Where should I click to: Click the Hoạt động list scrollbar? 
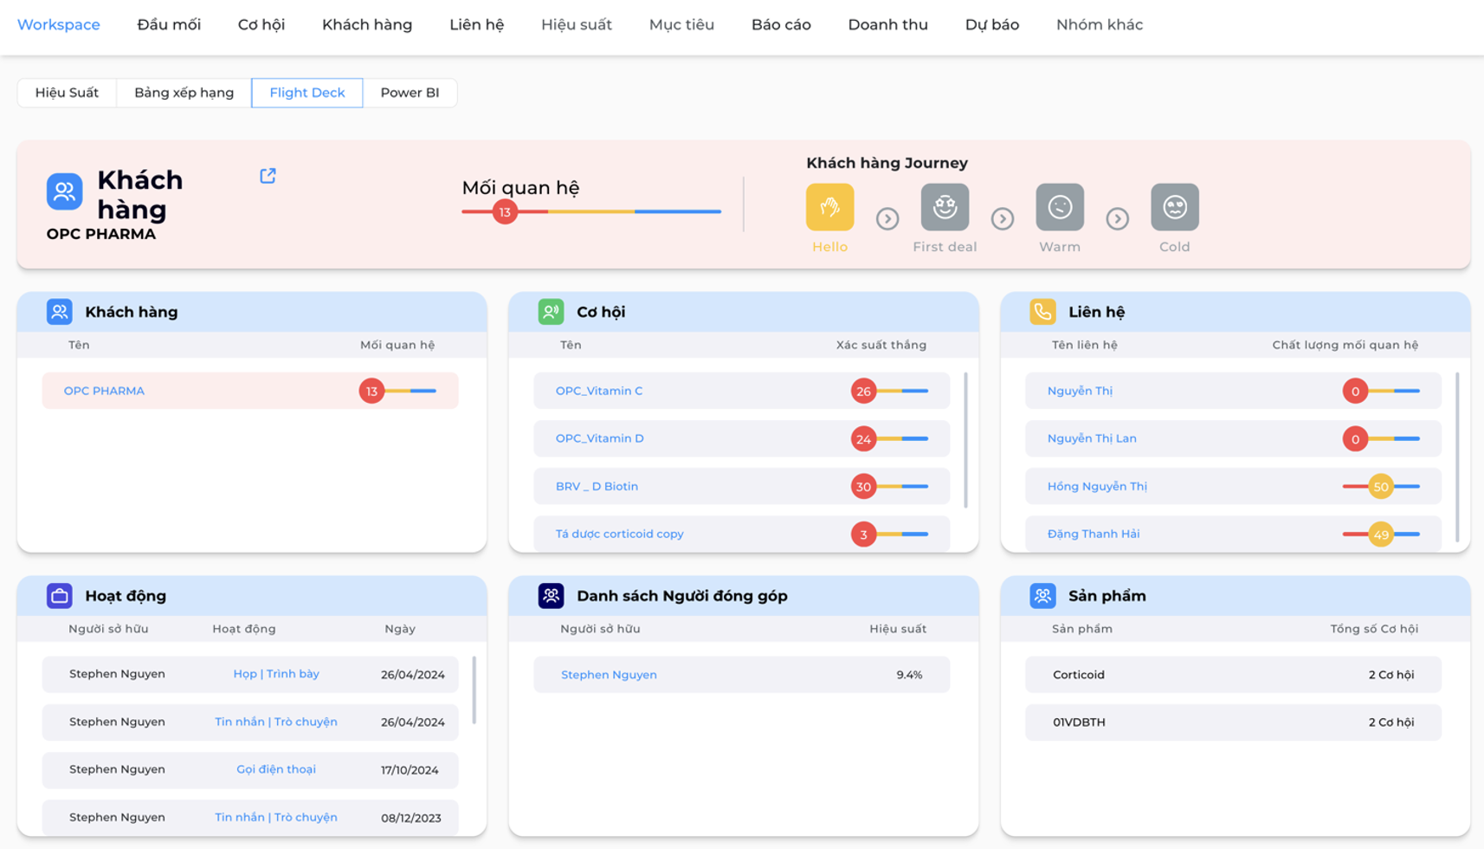tap(474, 690)
